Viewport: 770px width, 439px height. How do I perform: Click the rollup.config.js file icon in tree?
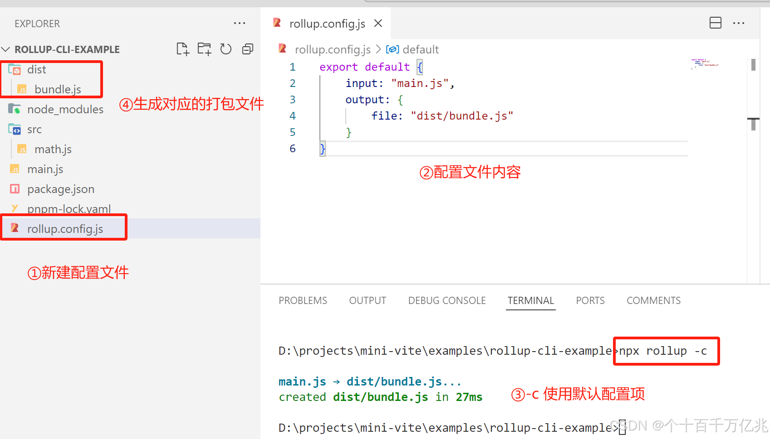click(15, 228)
